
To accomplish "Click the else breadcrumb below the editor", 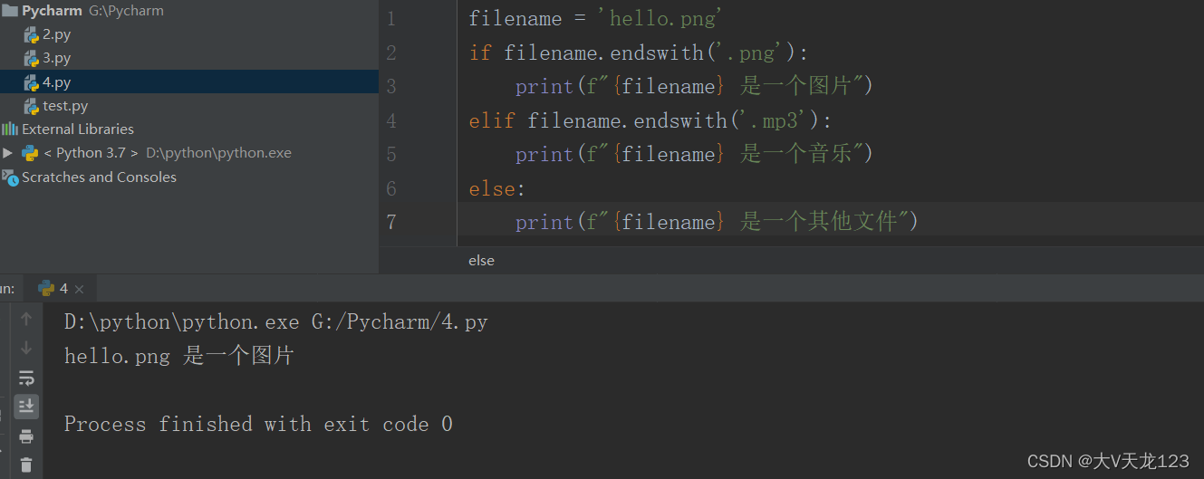I will (481, 260).
